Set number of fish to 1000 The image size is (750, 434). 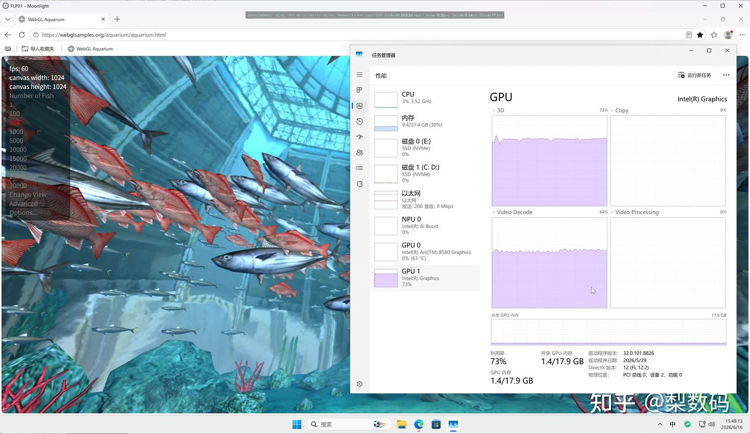point(16,132)
